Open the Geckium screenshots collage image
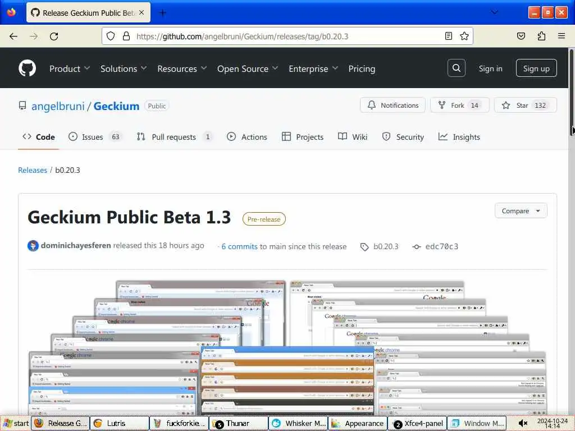 tap(287, 347)
